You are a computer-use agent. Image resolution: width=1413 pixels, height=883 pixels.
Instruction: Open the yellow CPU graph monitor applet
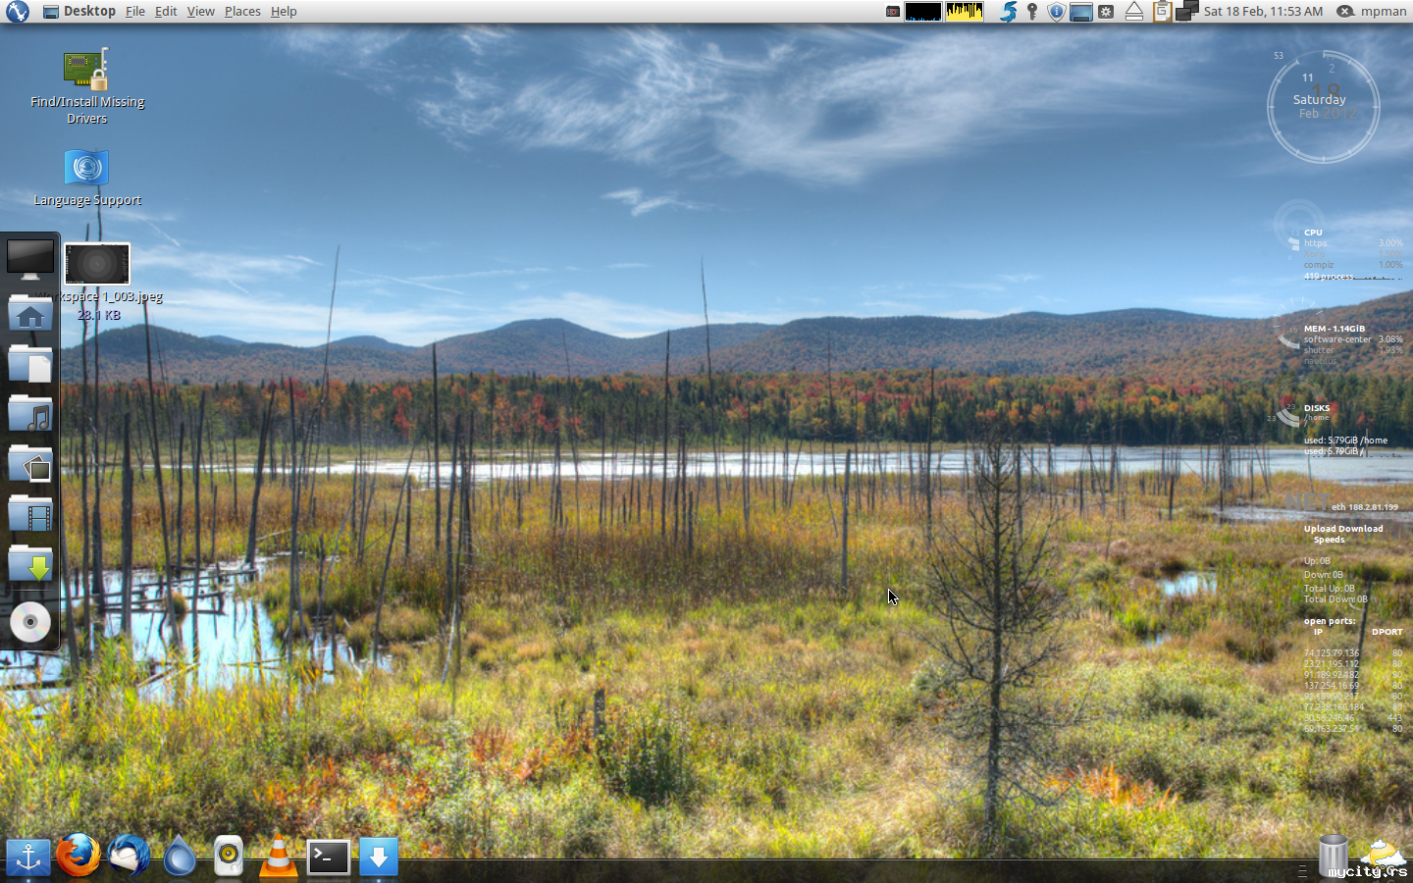[x=965, y=12]
